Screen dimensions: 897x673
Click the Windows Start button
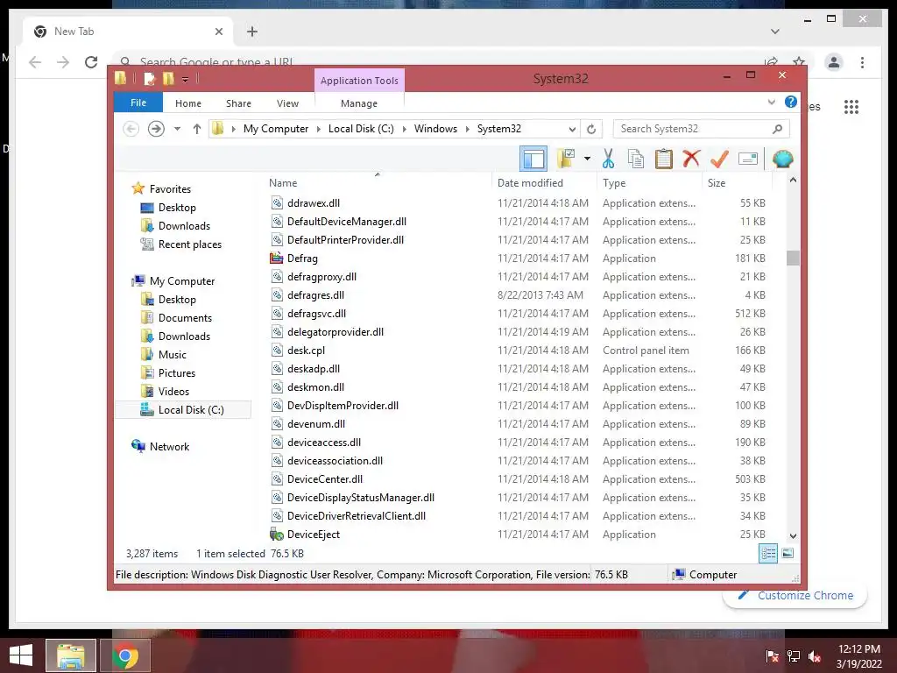[21, 655]
